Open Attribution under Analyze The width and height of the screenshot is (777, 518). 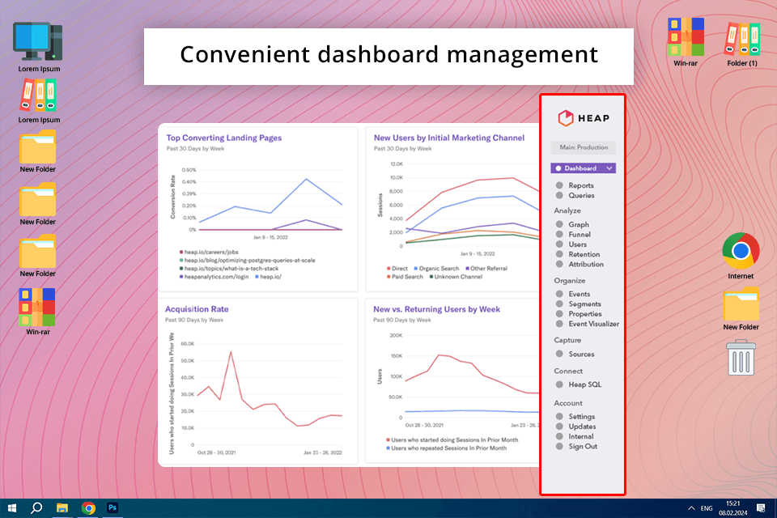point(586,264)
